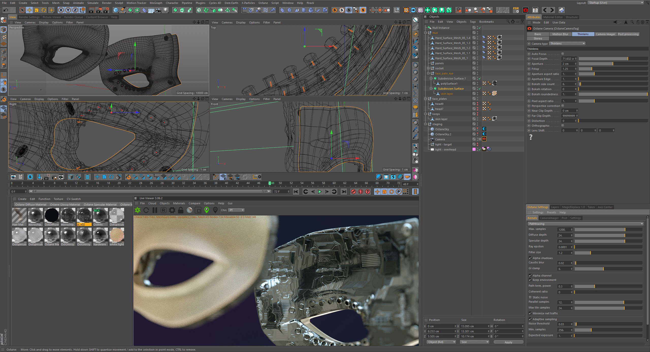Add a Cube primitive object
The height and width of the screenshot is (352, 650).
(116, 10)
